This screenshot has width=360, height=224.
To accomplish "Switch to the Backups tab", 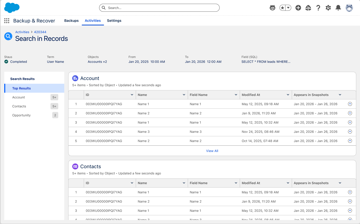I will pyautogui.click(x=71, y=21).
